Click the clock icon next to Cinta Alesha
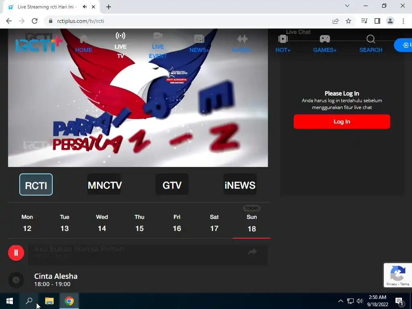412x309 pixels. [16, 280]
